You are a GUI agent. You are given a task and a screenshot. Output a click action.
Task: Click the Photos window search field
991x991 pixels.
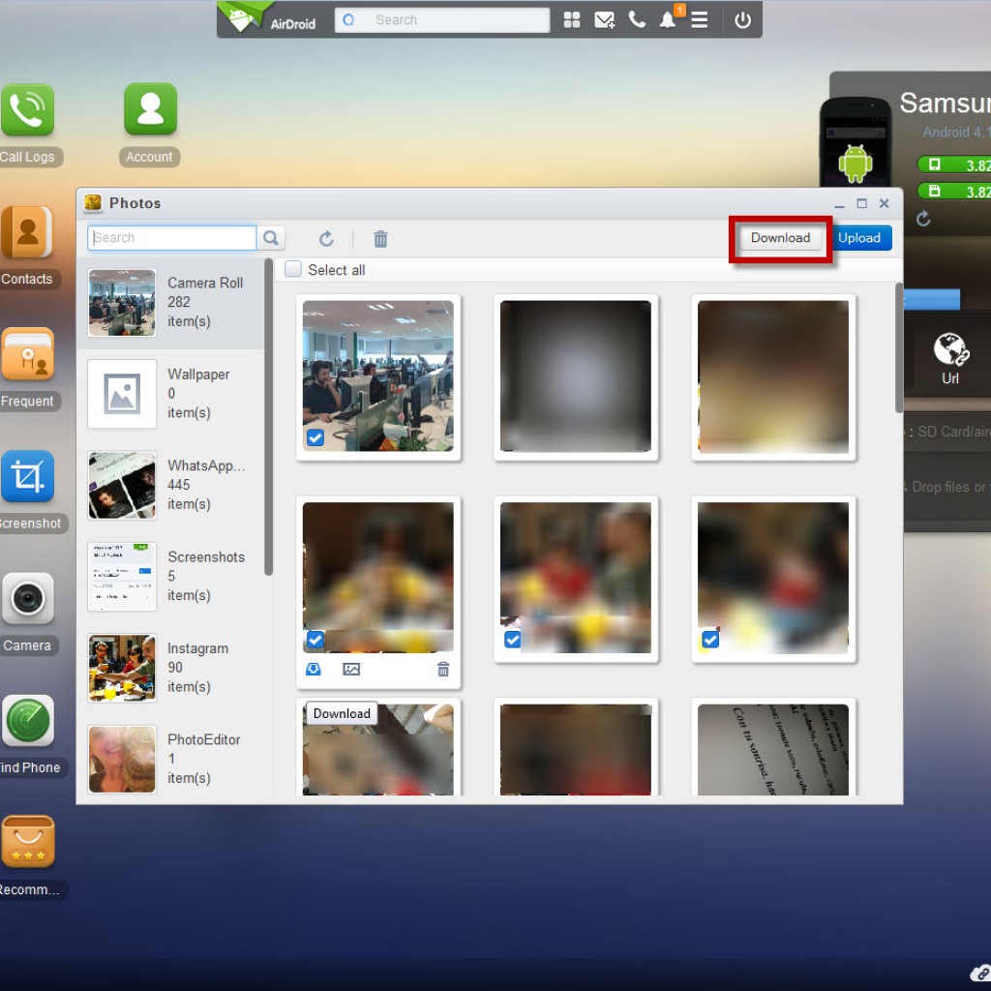(x=172, y=238)
